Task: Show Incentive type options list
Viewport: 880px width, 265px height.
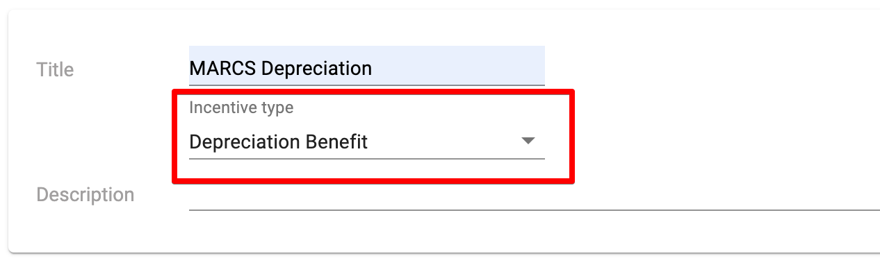Action: (367, 142)
